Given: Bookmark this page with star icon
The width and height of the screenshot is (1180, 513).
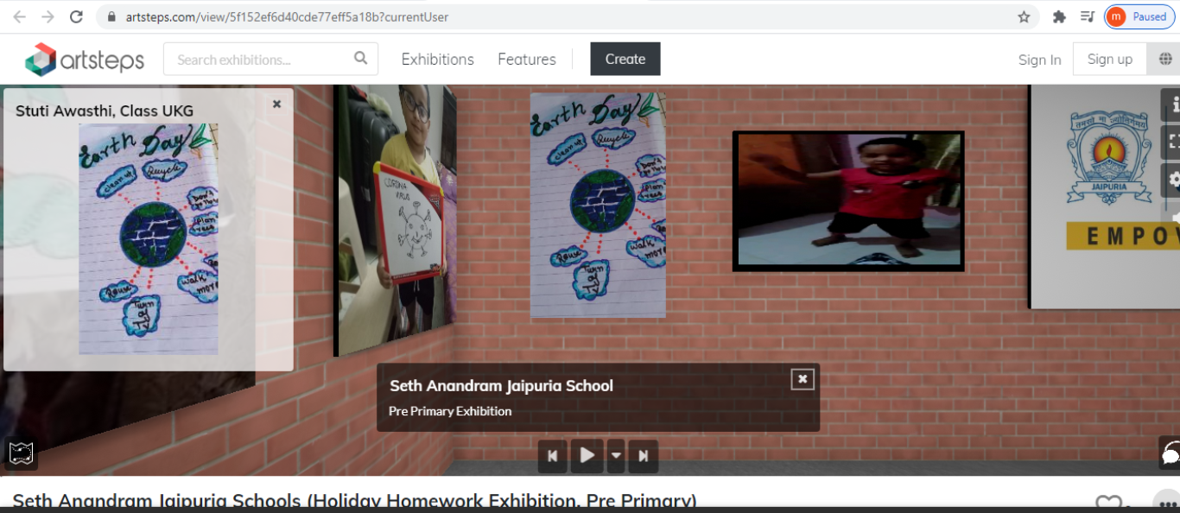Looking at the screenshot, I should [1024, 16].
